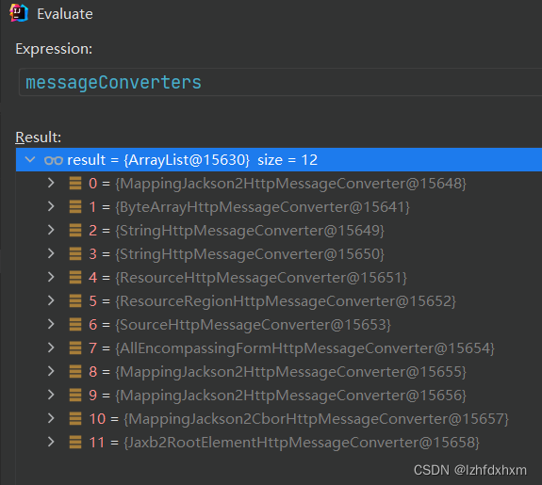
Task: Expand element 6 SourceHttpMessageConverter@15653
Action: click(x=51, y=324)
